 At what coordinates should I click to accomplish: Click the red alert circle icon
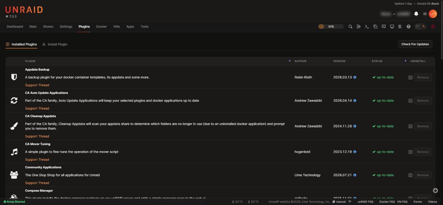click(x=433, y=27)
